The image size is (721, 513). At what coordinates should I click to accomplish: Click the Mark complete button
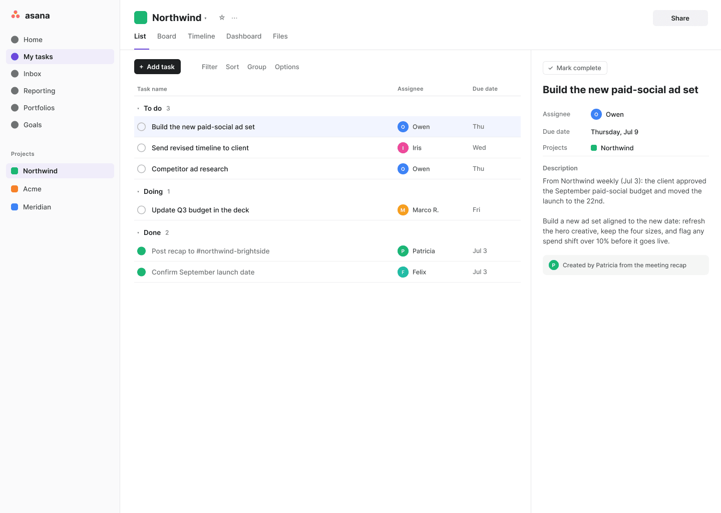pos(575,68)
